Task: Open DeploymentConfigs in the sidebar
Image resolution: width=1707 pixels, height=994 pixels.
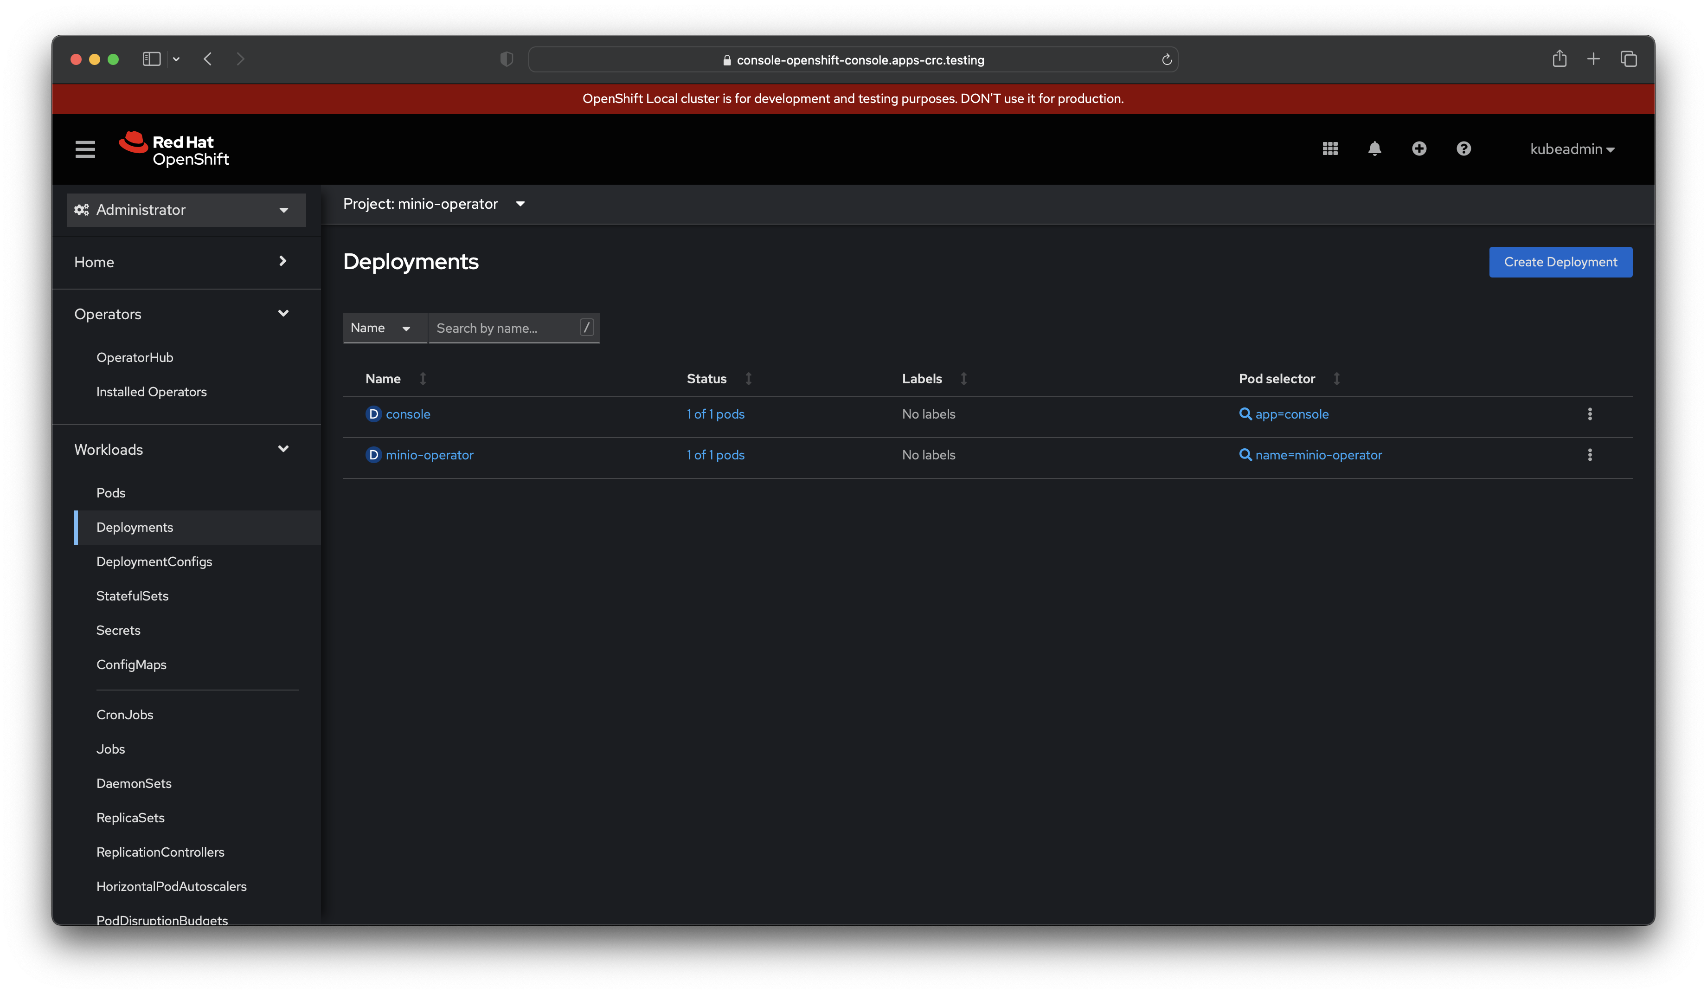Action: pyautogui.click(x=154, y=562)
